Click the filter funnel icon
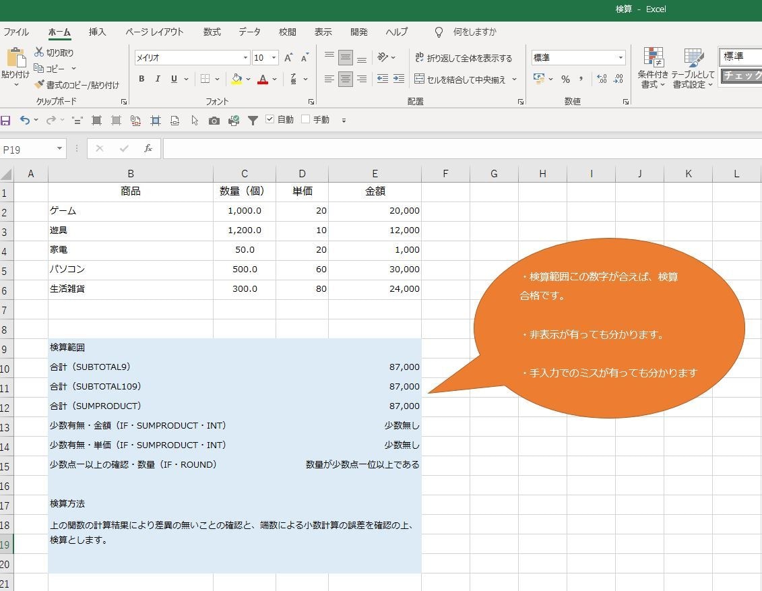 point(253,121)
